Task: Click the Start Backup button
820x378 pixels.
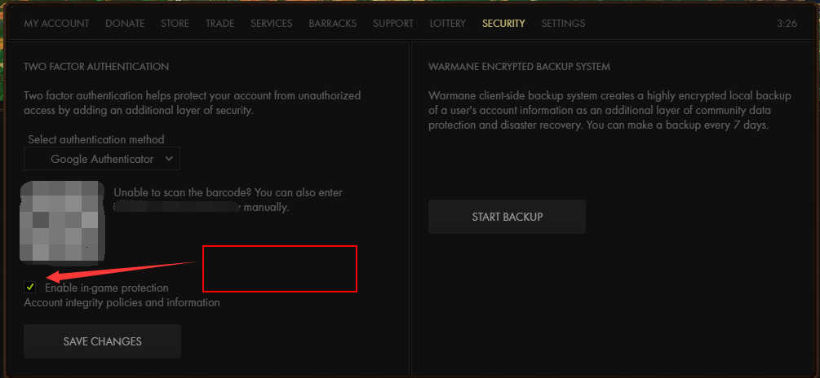Action: point(507,217)
